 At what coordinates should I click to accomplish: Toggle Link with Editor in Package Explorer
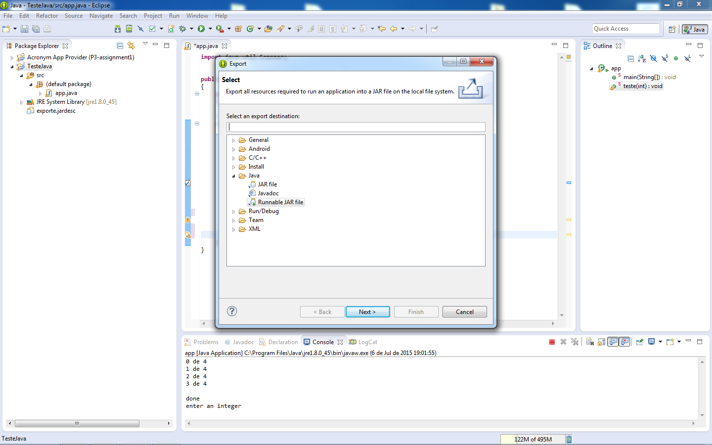131,45
